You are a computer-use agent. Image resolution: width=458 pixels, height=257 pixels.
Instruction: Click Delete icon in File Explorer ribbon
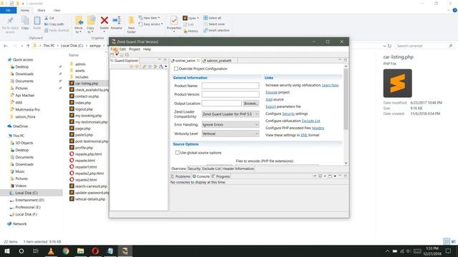click(x=104, y=24)
